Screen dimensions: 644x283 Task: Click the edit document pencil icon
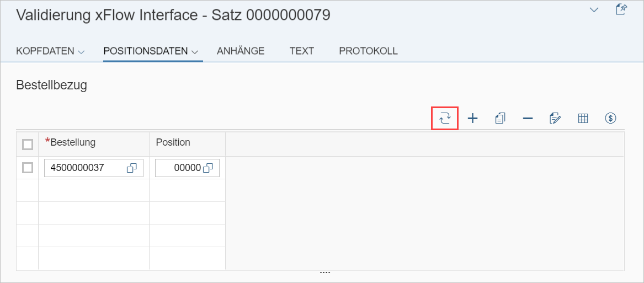(x=555, y=118)
